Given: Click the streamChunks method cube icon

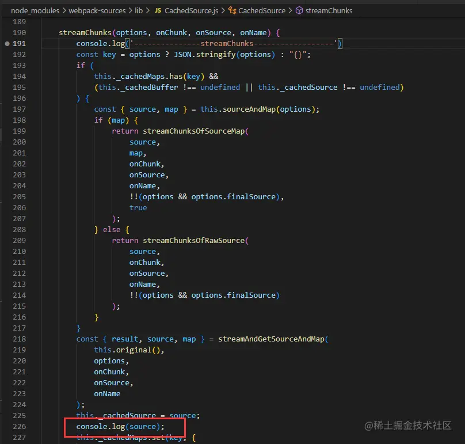Looking at the screenshot, I should 299,11.
